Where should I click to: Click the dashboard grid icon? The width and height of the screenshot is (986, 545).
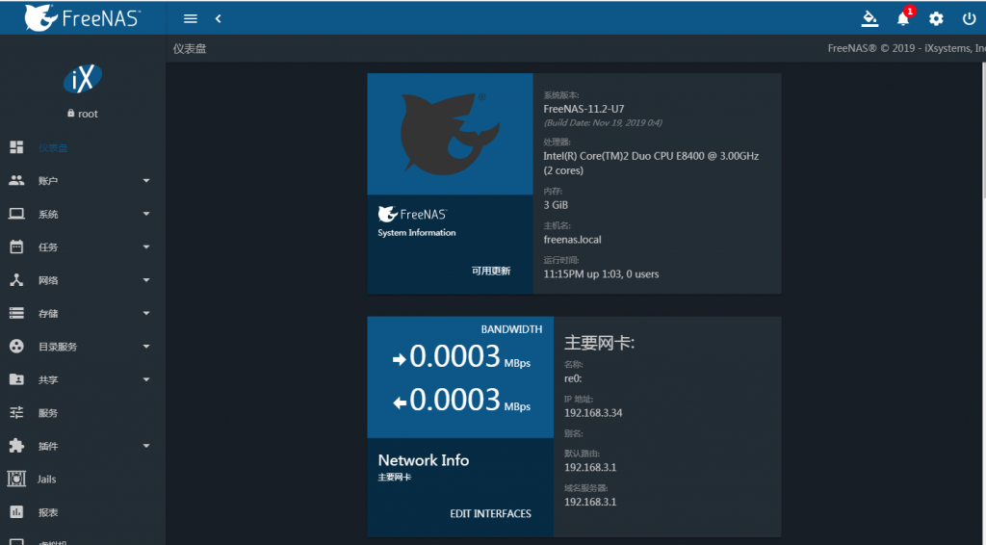tap(16, 147)
